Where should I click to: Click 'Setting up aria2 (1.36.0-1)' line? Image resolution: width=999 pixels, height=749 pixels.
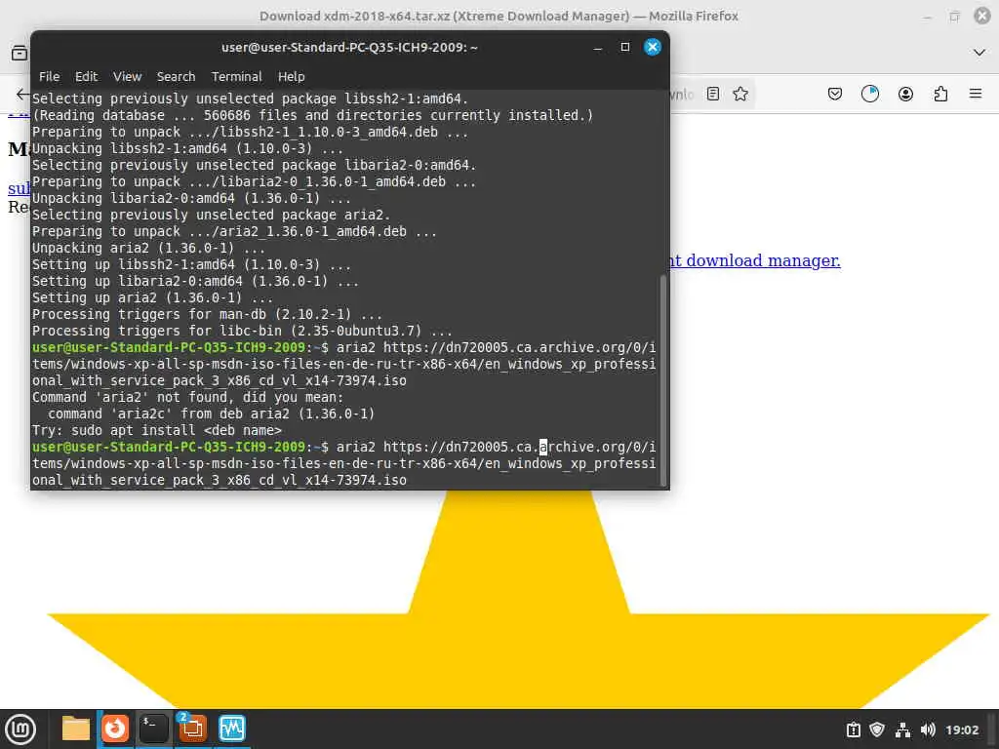(152, 298)
